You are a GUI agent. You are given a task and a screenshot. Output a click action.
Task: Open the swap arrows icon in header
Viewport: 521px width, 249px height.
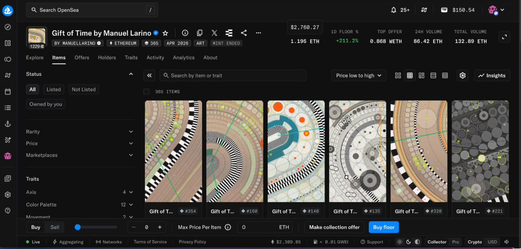(x=424, y=10)
